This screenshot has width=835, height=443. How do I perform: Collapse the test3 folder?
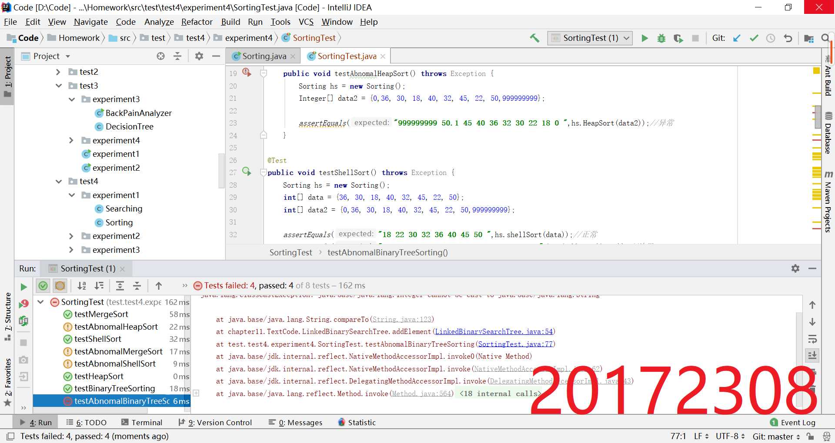(x=58, y=86)
